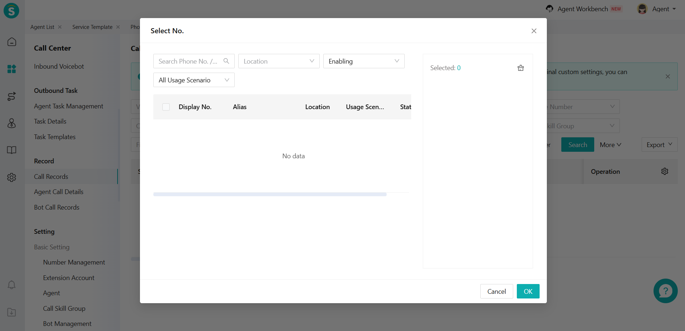This screenshot has width=685, height=331.
Task: Open Task Details menu item
Action: click(50, 121)
